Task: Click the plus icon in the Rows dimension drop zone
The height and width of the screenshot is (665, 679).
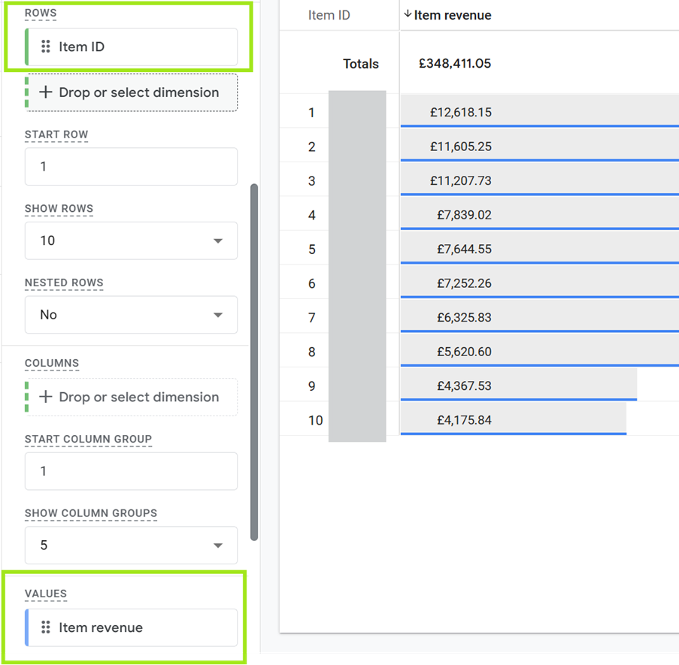Action: click(47, 92)
